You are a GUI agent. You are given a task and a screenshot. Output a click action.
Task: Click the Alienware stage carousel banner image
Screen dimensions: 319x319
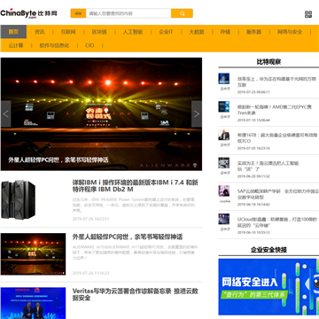tap(101, 114)
